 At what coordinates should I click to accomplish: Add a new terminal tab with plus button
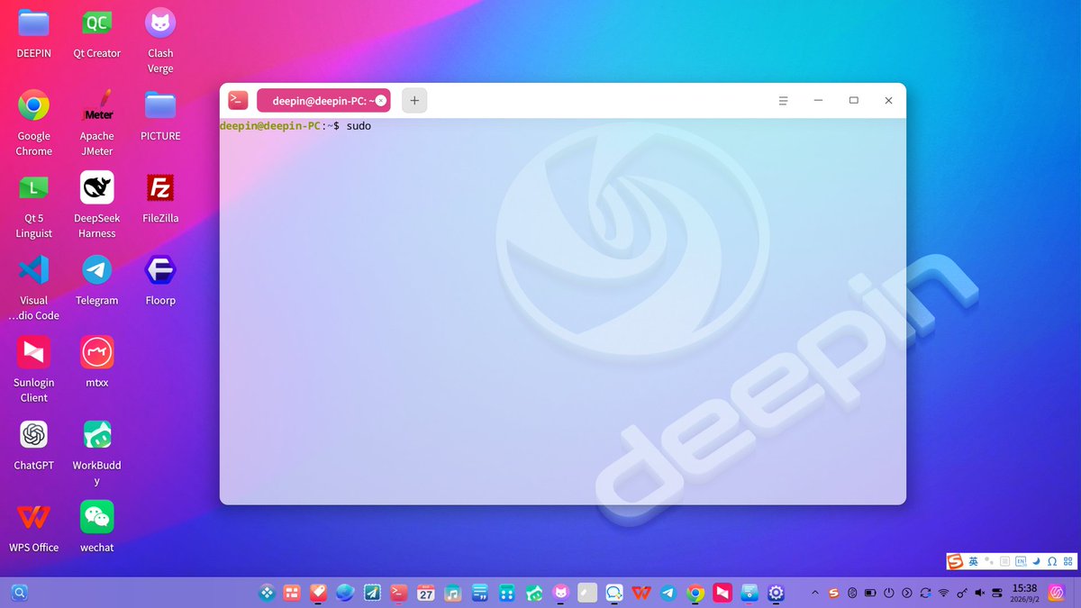[414, 101]
